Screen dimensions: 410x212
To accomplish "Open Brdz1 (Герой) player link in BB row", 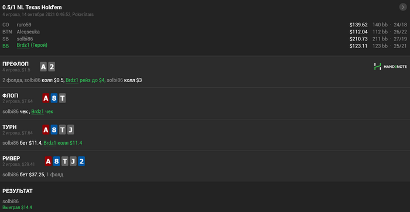I will [x=32, y=45].
